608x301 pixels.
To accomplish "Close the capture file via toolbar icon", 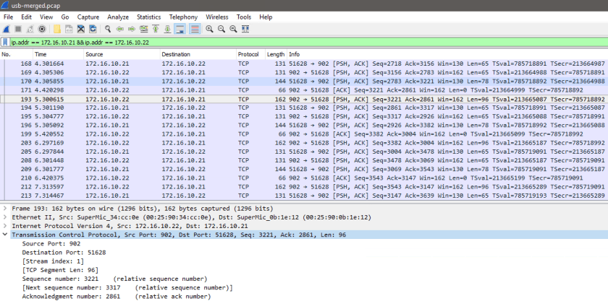I will tap(80, 29).
